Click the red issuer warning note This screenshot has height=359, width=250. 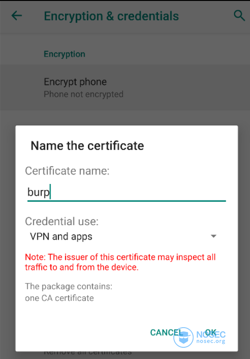pyautogui.click(x=120, y=262)
